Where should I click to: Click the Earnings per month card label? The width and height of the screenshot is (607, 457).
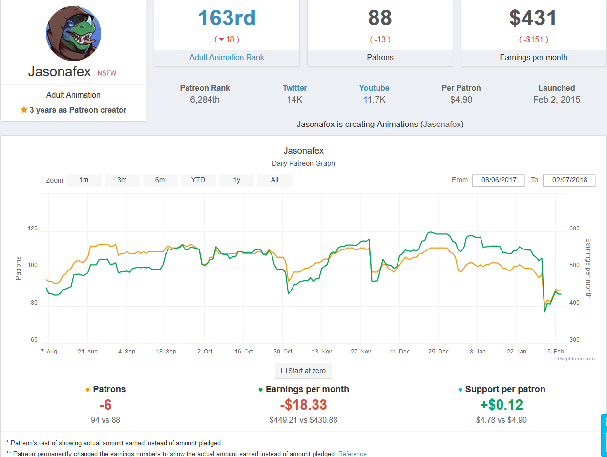click(533, 58)
